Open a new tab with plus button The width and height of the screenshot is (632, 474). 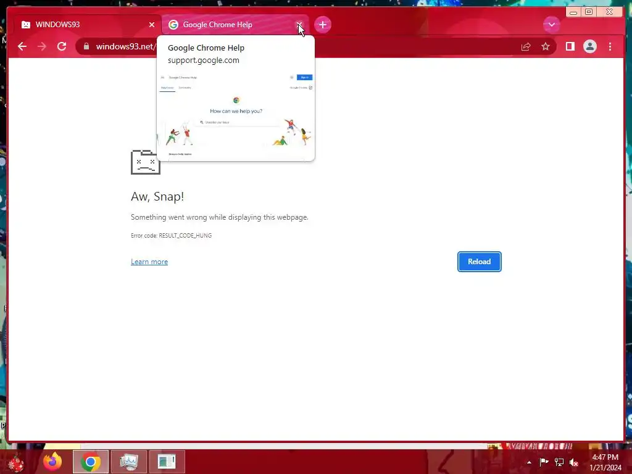[x=322, y=25]
